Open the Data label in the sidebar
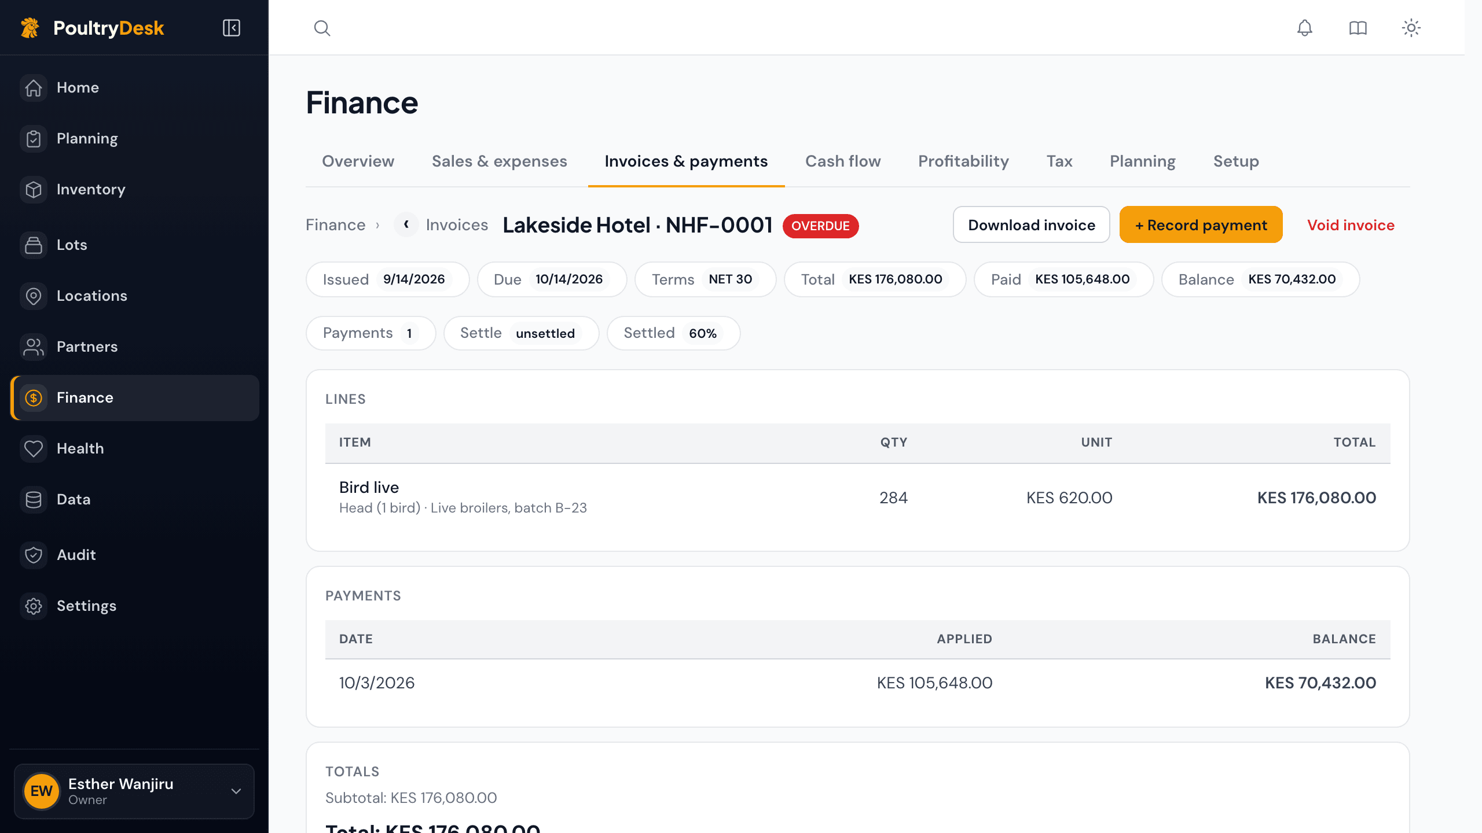Image resolution: width=1482 pixels, height=833 pixels. click(x=74, y=500)
